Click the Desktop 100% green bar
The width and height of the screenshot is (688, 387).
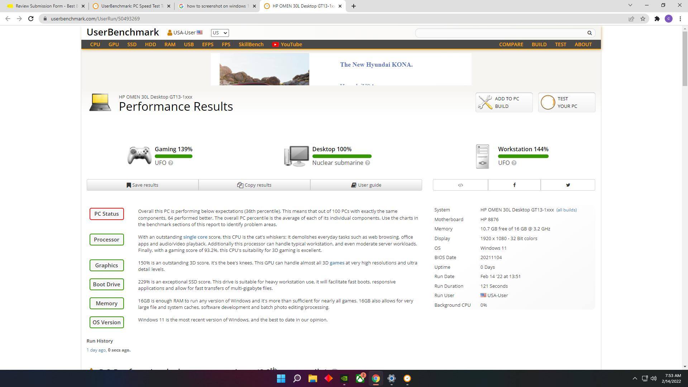click(x=341, y=156)
